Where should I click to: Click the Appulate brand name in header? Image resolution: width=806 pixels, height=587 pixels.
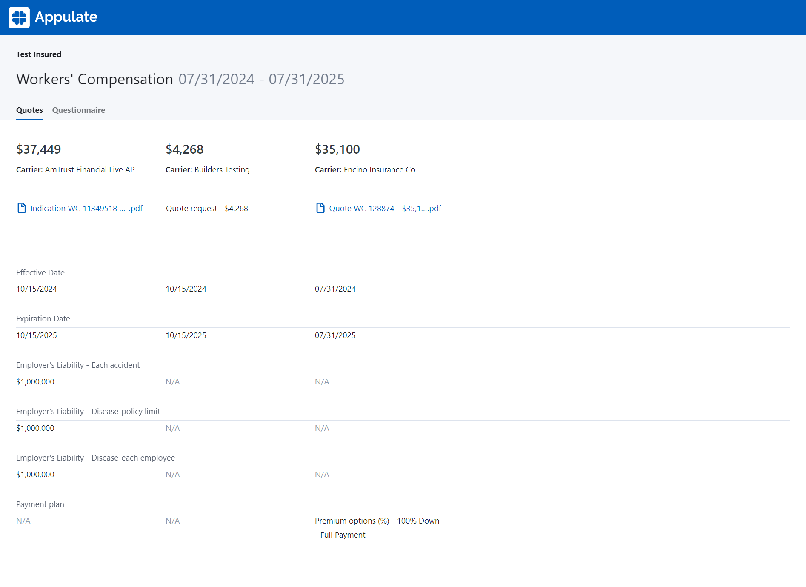point(66,17)
